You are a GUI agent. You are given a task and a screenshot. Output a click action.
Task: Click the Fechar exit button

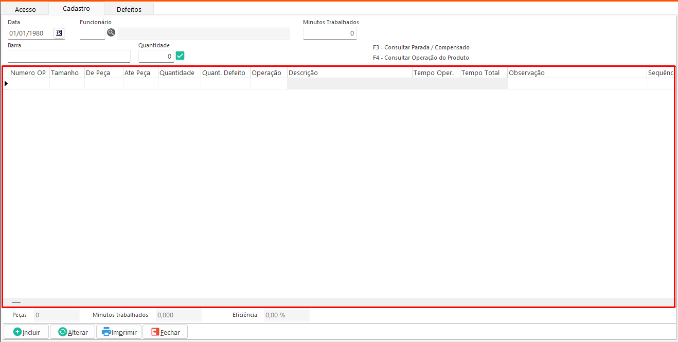(x=165, y=332)
